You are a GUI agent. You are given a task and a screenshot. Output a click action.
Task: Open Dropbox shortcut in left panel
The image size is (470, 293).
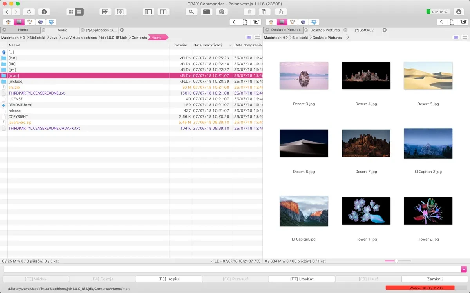[51, 22]
